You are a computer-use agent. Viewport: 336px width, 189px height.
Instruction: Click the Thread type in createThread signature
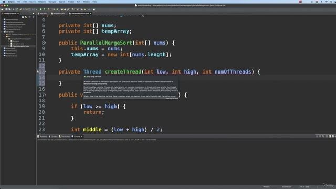pyautogui.click(x=92, y=72)
